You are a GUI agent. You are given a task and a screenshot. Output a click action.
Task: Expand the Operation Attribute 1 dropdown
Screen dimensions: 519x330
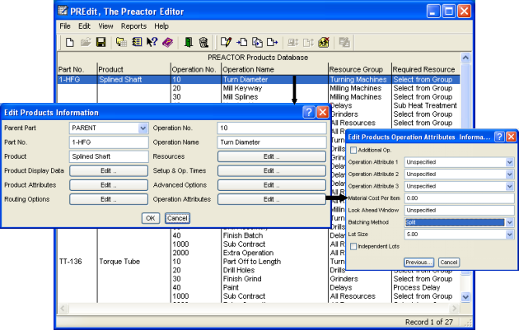click(x=509, y=162)
